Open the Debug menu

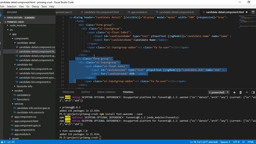coord(35,6)
